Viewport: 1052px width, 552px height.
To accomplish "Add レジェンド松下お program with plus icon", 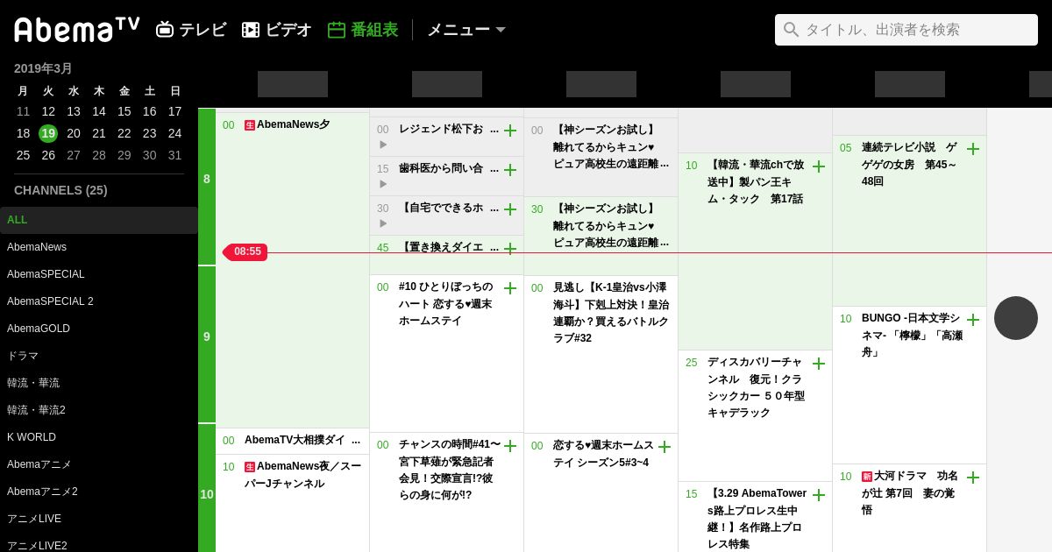I will pos(510,131).
